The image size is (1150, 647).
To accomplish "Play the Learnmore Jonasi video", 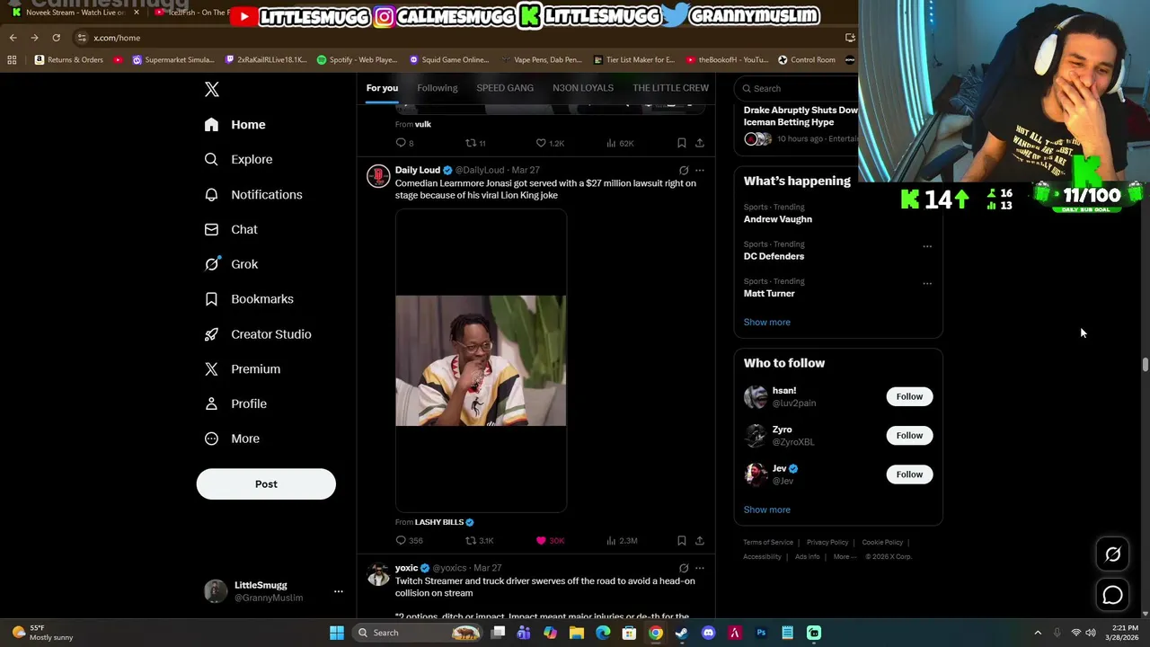I will [481, 360].
